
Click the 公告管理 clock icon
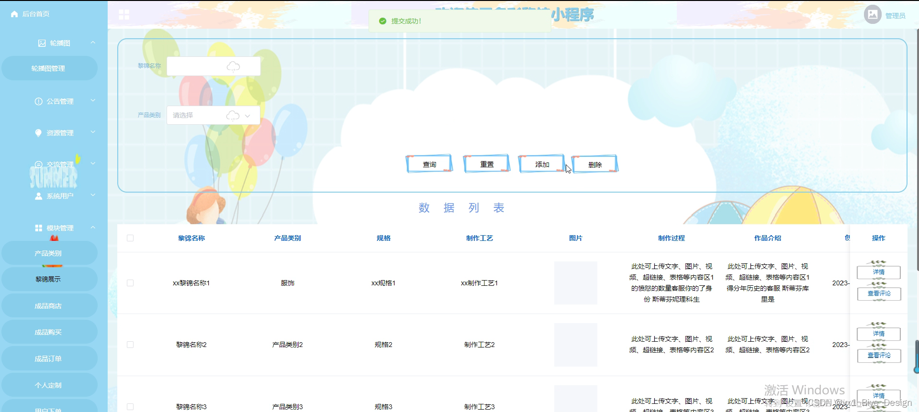pyautogui.click(x=38, y=101)
